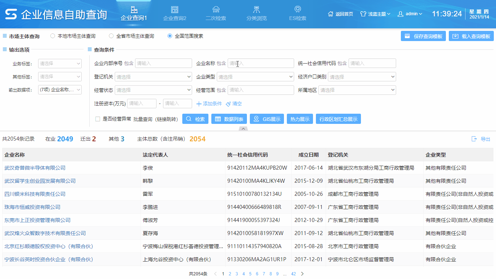Click the admin user icon
The height and width of the screenshot is (279, 496).
click(401, 14)
